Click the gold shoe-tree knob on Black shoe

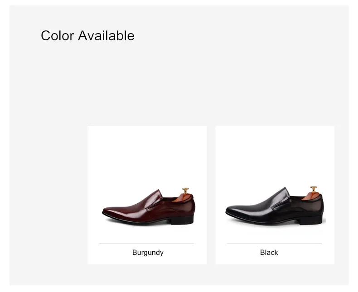[314, 189]
